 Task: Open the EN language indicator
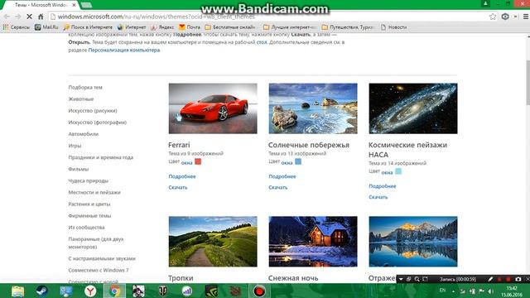click(x=442, y=291)
